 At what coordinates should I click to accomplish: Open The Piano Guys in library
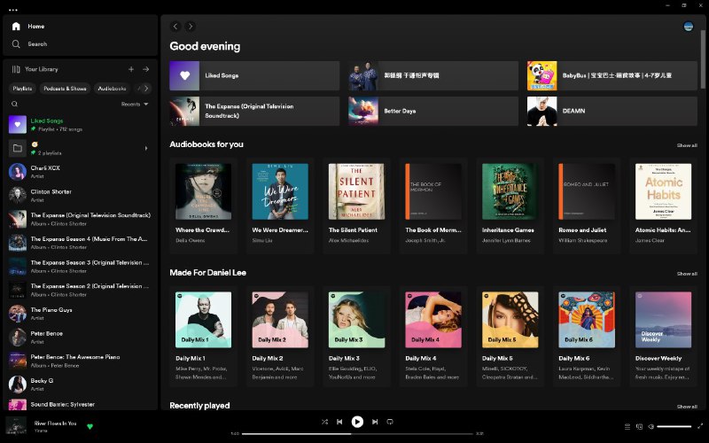[80, 314]
